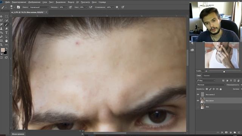Open the 'Файл' menu

click(x=8, y=2)
